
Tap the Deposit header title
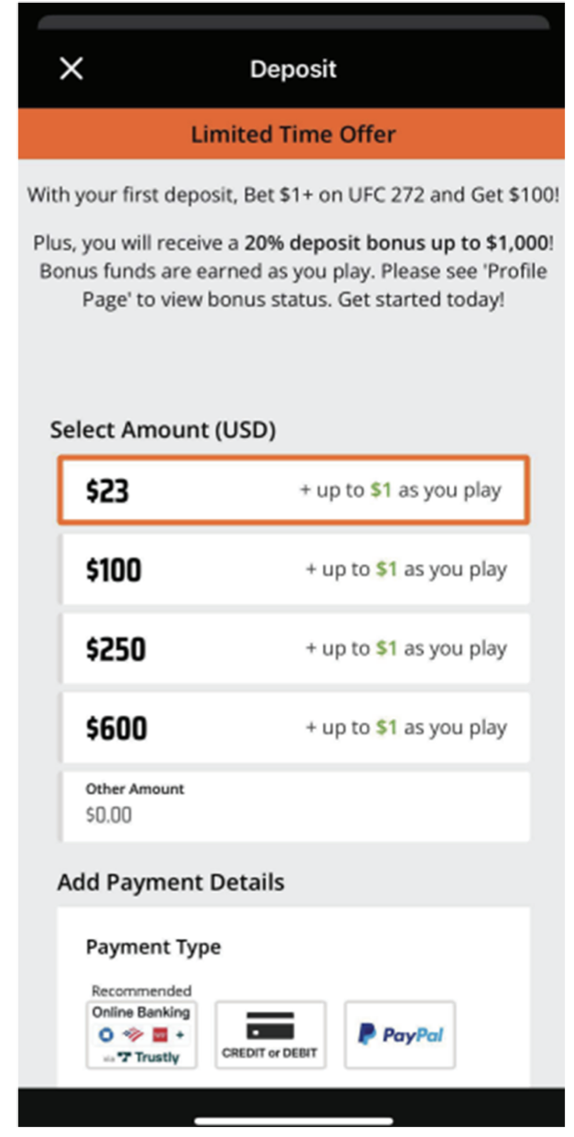click(293, 69)
